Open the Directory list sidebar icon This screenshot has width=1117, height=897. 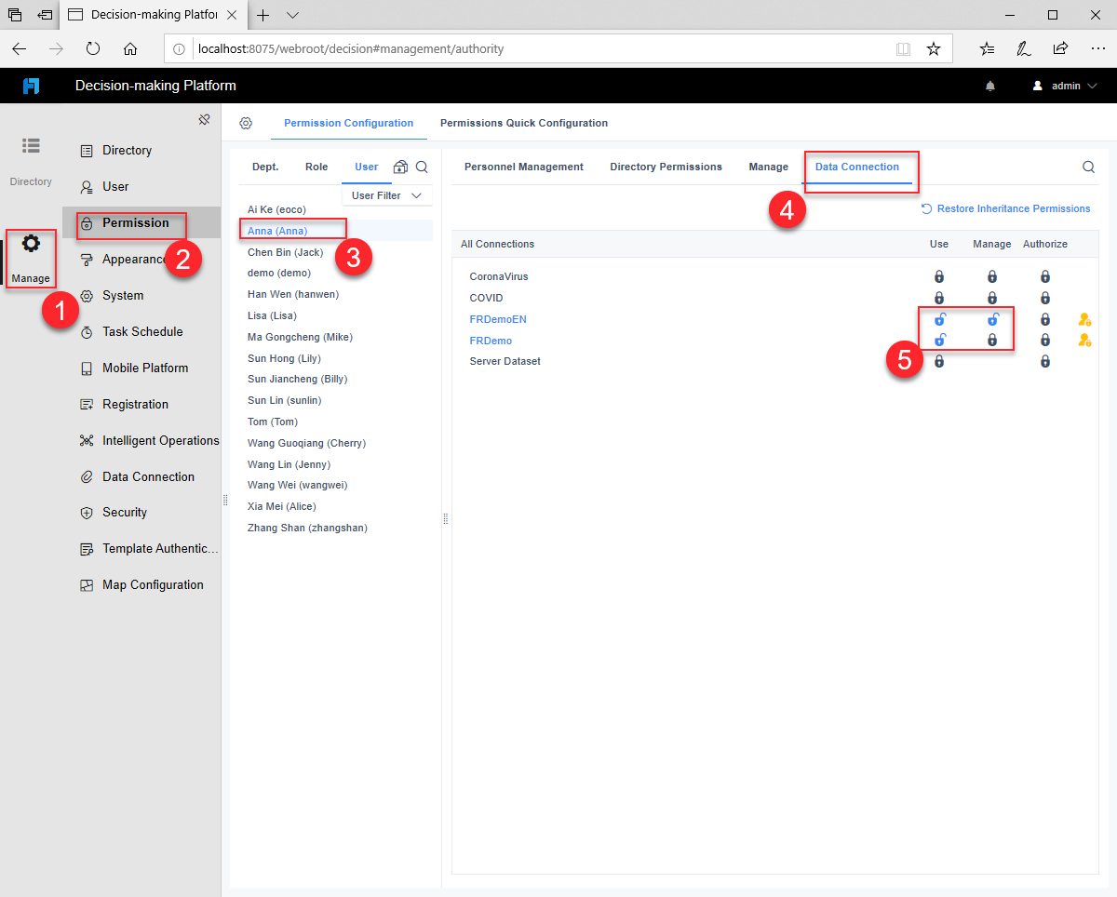point(32,145)
